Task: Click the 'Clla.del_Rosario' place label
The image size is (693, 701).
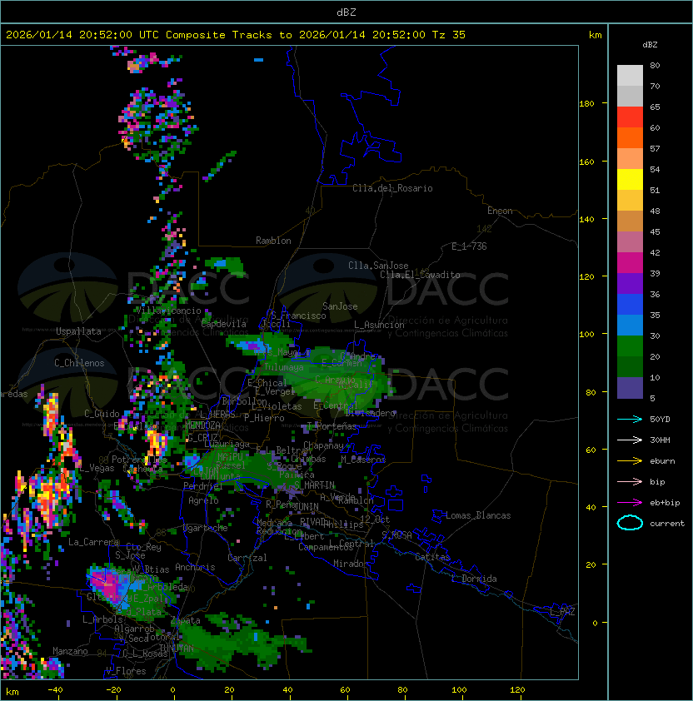Action: [392, 188]
